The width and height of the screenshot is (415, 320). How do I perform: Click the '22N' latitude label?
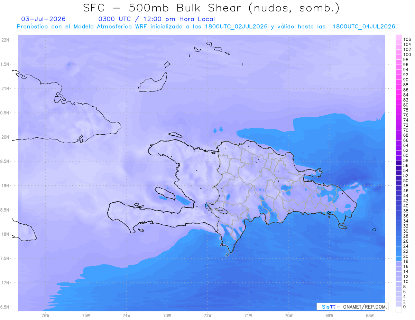coord(6,40)
